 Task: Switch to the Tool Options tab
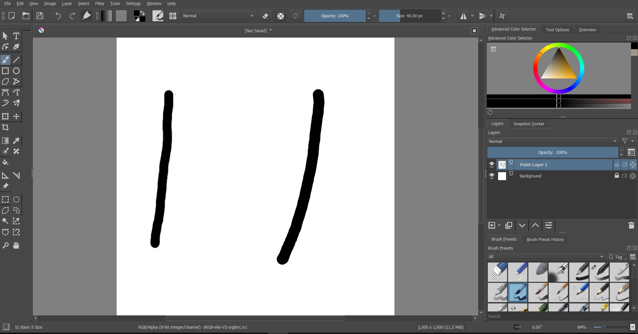click(x=557, y=30)
